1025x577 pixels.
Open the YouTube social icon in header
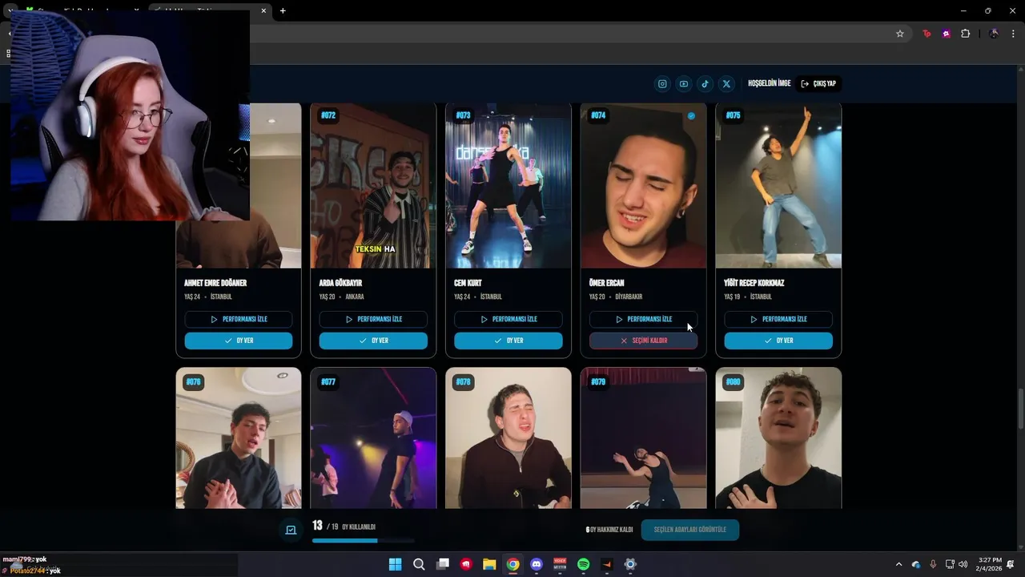click(684, 83)
